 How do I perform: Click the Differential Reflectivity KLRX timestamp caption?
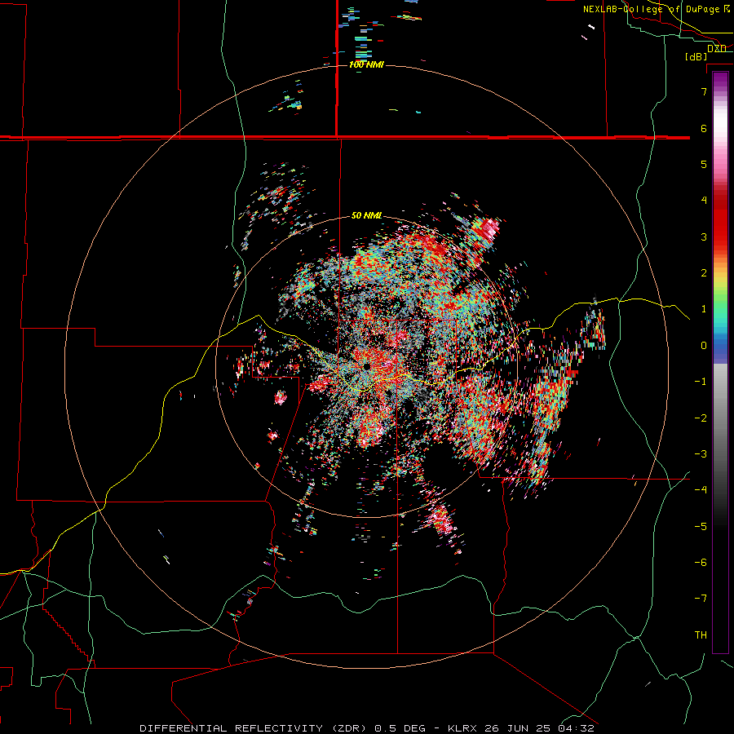pos(367,728)
